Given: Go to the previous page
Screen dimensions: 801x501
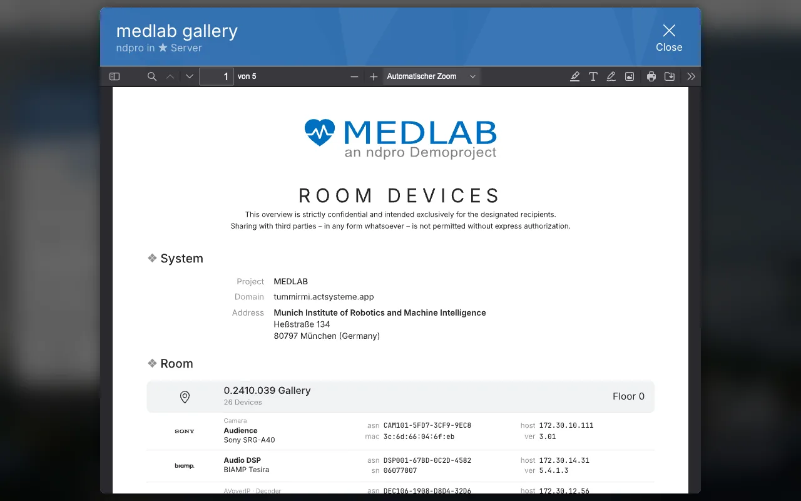Looking at the screenshot, I should click(x=170, y=76).
